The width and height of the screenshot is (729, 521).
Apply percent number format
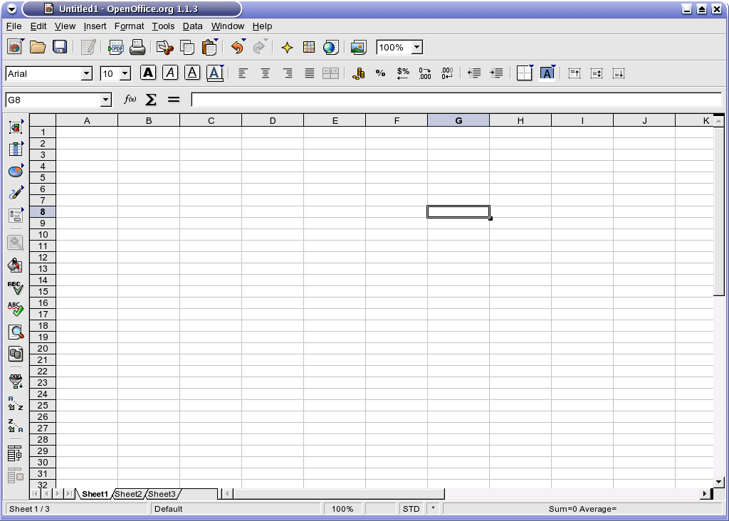(380, 73)
